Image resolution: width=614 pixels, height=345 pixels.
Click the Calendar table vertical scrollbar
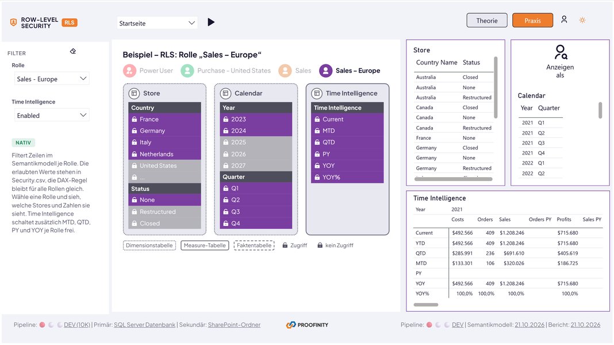click(600, 110)
